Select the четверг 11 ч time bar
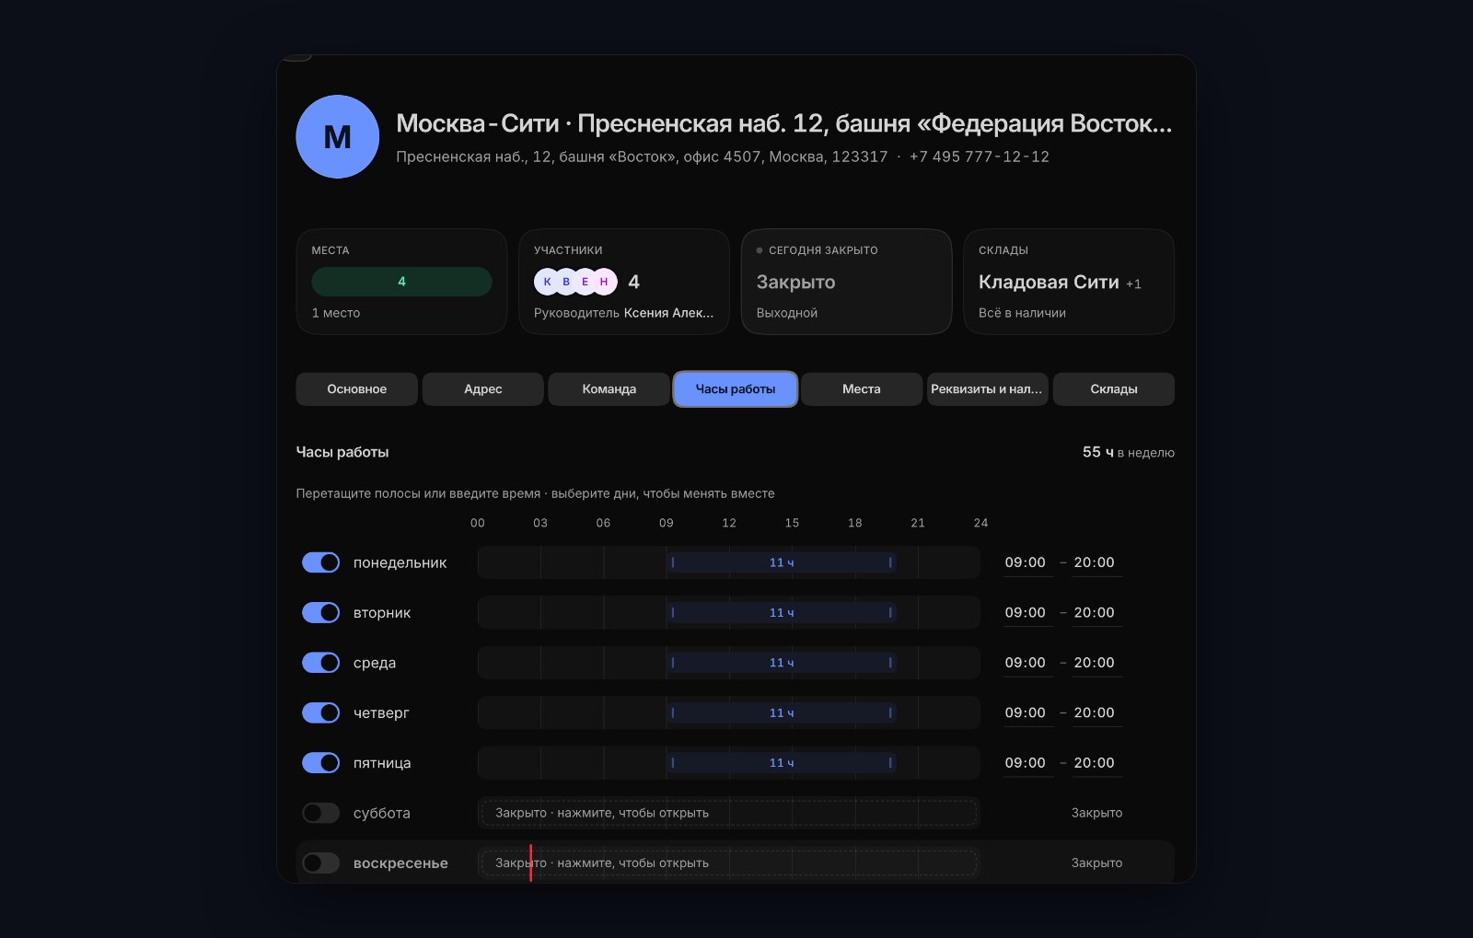 [x=782, y=712]
